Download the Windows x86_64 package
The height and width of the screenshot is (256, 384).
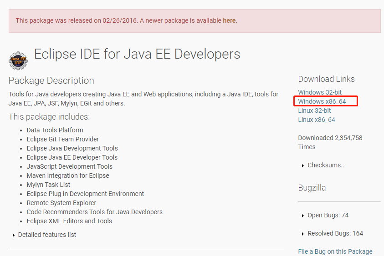322,101
